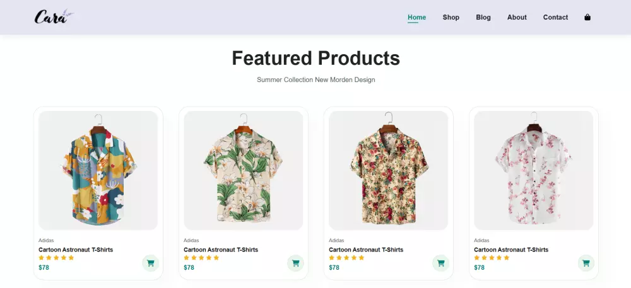Click second product's Cartoon Astronaut T-Shirts title
Viewport: 631px width, 288px height.
(221, 250)
